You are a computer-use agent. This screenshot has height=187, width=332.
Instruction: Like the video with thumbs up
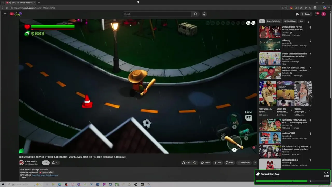(186, 163)
